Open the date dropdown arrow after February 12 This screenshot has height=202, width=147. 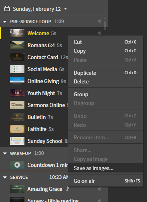coord(65,9)
